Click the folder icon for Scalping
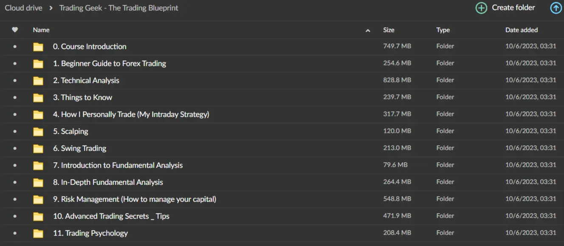The image size is (564, 246). [38, 131]
